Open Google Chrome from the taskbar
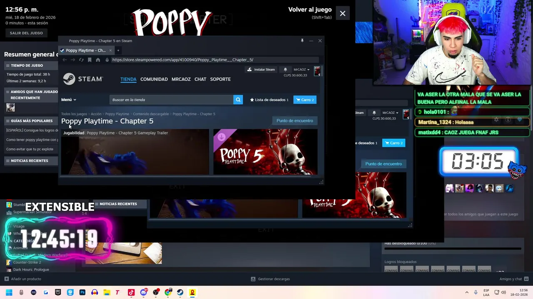The width and height of the screenshot is (533, 299). point(168,292)
